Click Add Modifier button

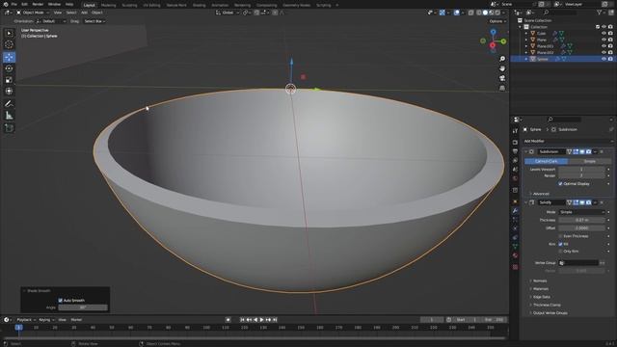568,142
